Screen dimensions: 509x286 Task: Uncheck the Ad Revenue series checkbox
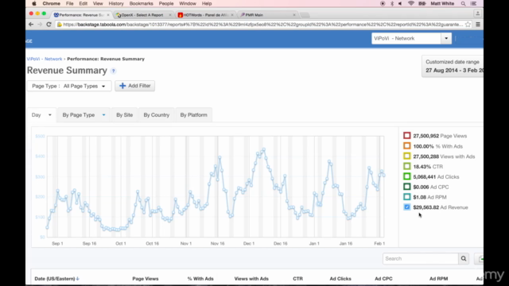(406, 207)
